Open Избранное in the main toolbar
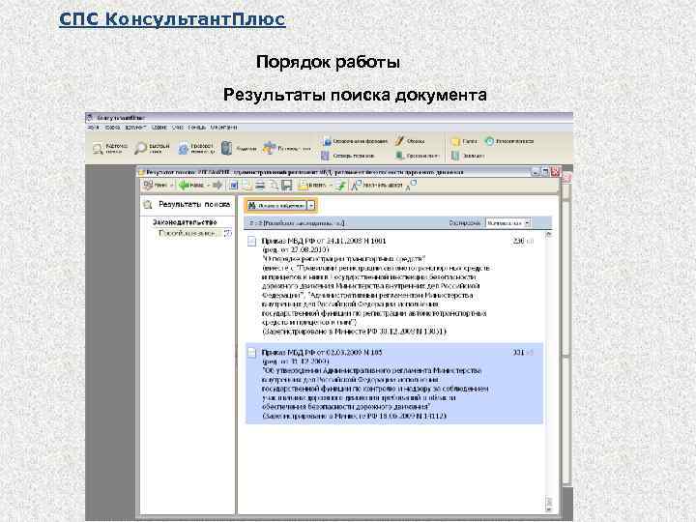Image resolution: width=696 pixels, height=522 pixels. point(509,141)
